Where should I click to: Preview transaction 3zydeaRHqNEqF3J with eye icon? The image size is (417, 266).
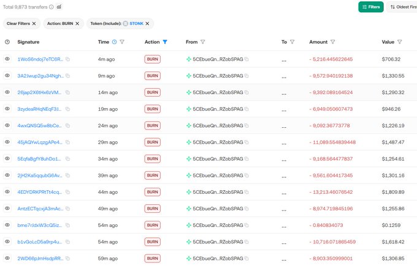coord(7,109)
